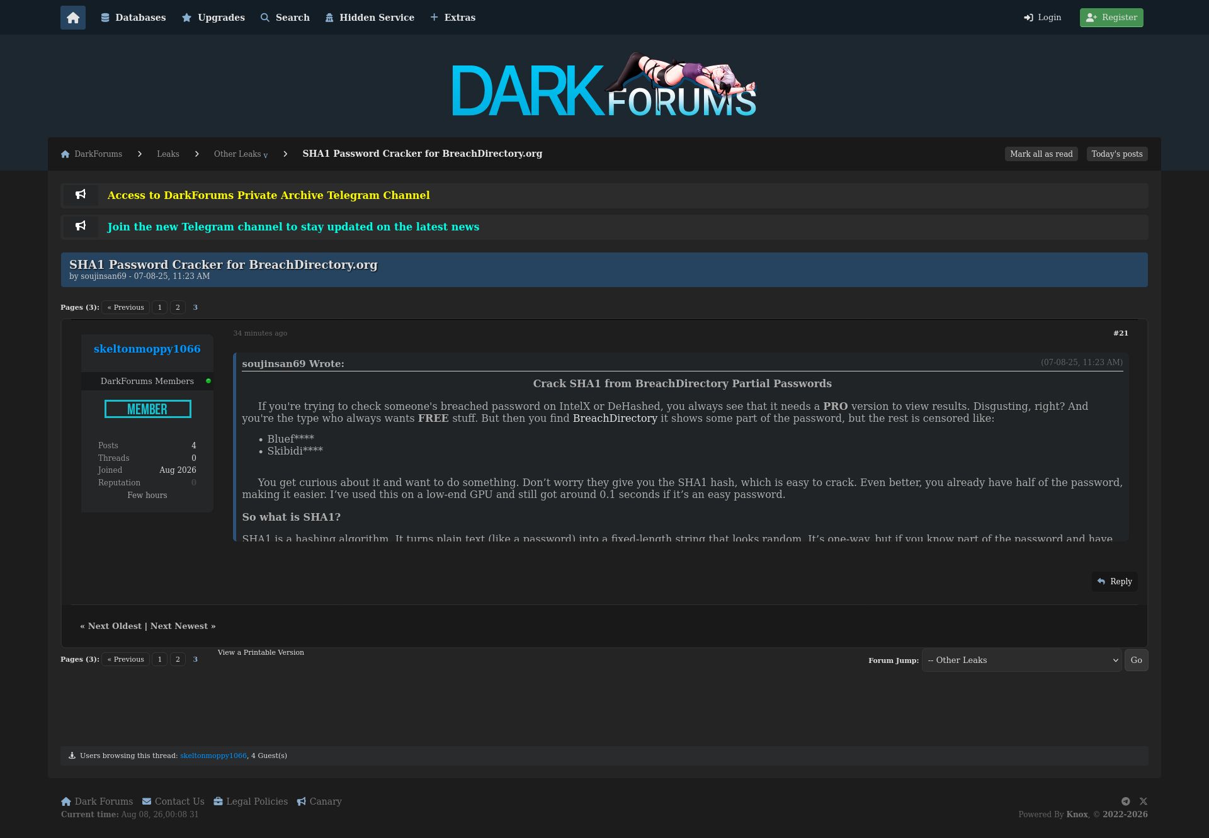Go to page 1 in bottom pagination
Viewport: 1209px width, 838px height.
point(160,659)
